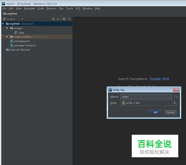Viewport: 186px width, 165px height.
Task: Click the node_modules folder icon
Action: [11, 37]
